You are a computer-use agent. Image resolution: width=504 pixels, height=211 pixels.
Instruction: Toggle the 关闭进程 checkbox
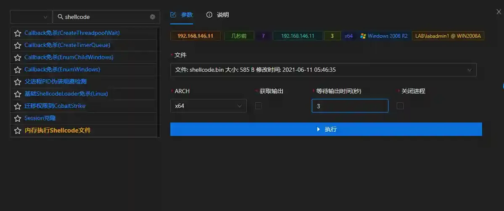point(400,106)
